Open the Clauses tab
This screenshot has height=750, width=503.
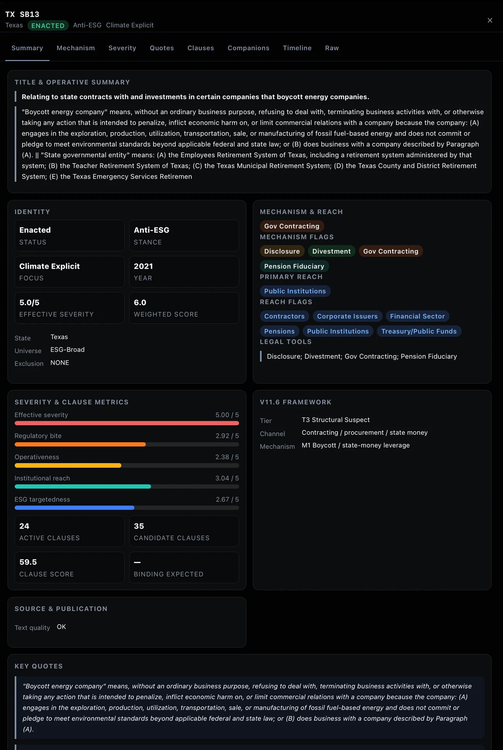[200, 48]
